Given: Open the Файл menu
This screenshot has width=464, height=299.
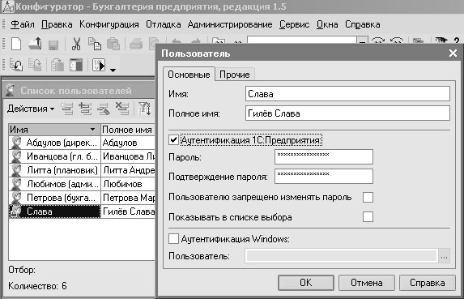Looking at the screenshot, I should [x=23, y=24].
